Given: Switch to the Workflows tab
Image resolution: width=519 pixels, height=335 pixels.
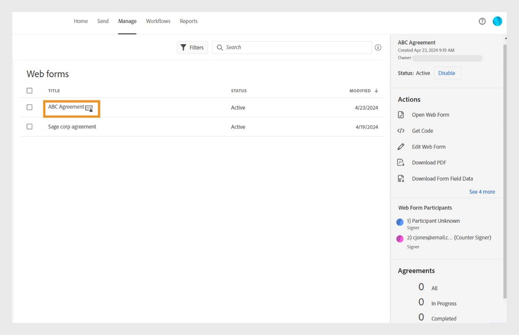Looking at the screenshot, I should point(158,21).
